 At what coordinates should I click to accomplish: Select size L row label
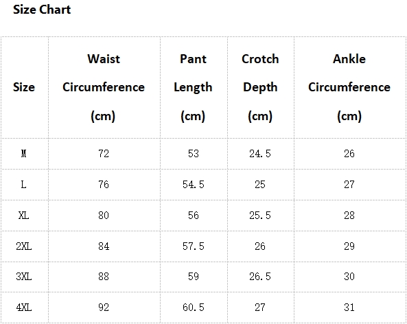coord(23,185)
